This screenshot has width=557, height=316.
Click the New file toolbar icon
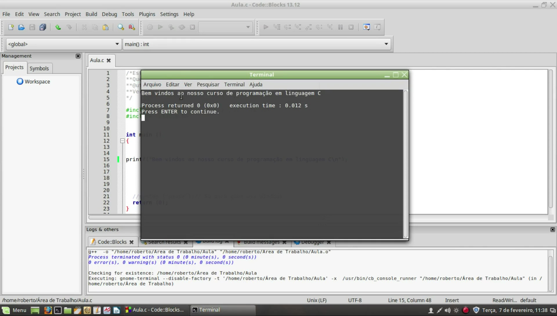click(x=11, y=27)
